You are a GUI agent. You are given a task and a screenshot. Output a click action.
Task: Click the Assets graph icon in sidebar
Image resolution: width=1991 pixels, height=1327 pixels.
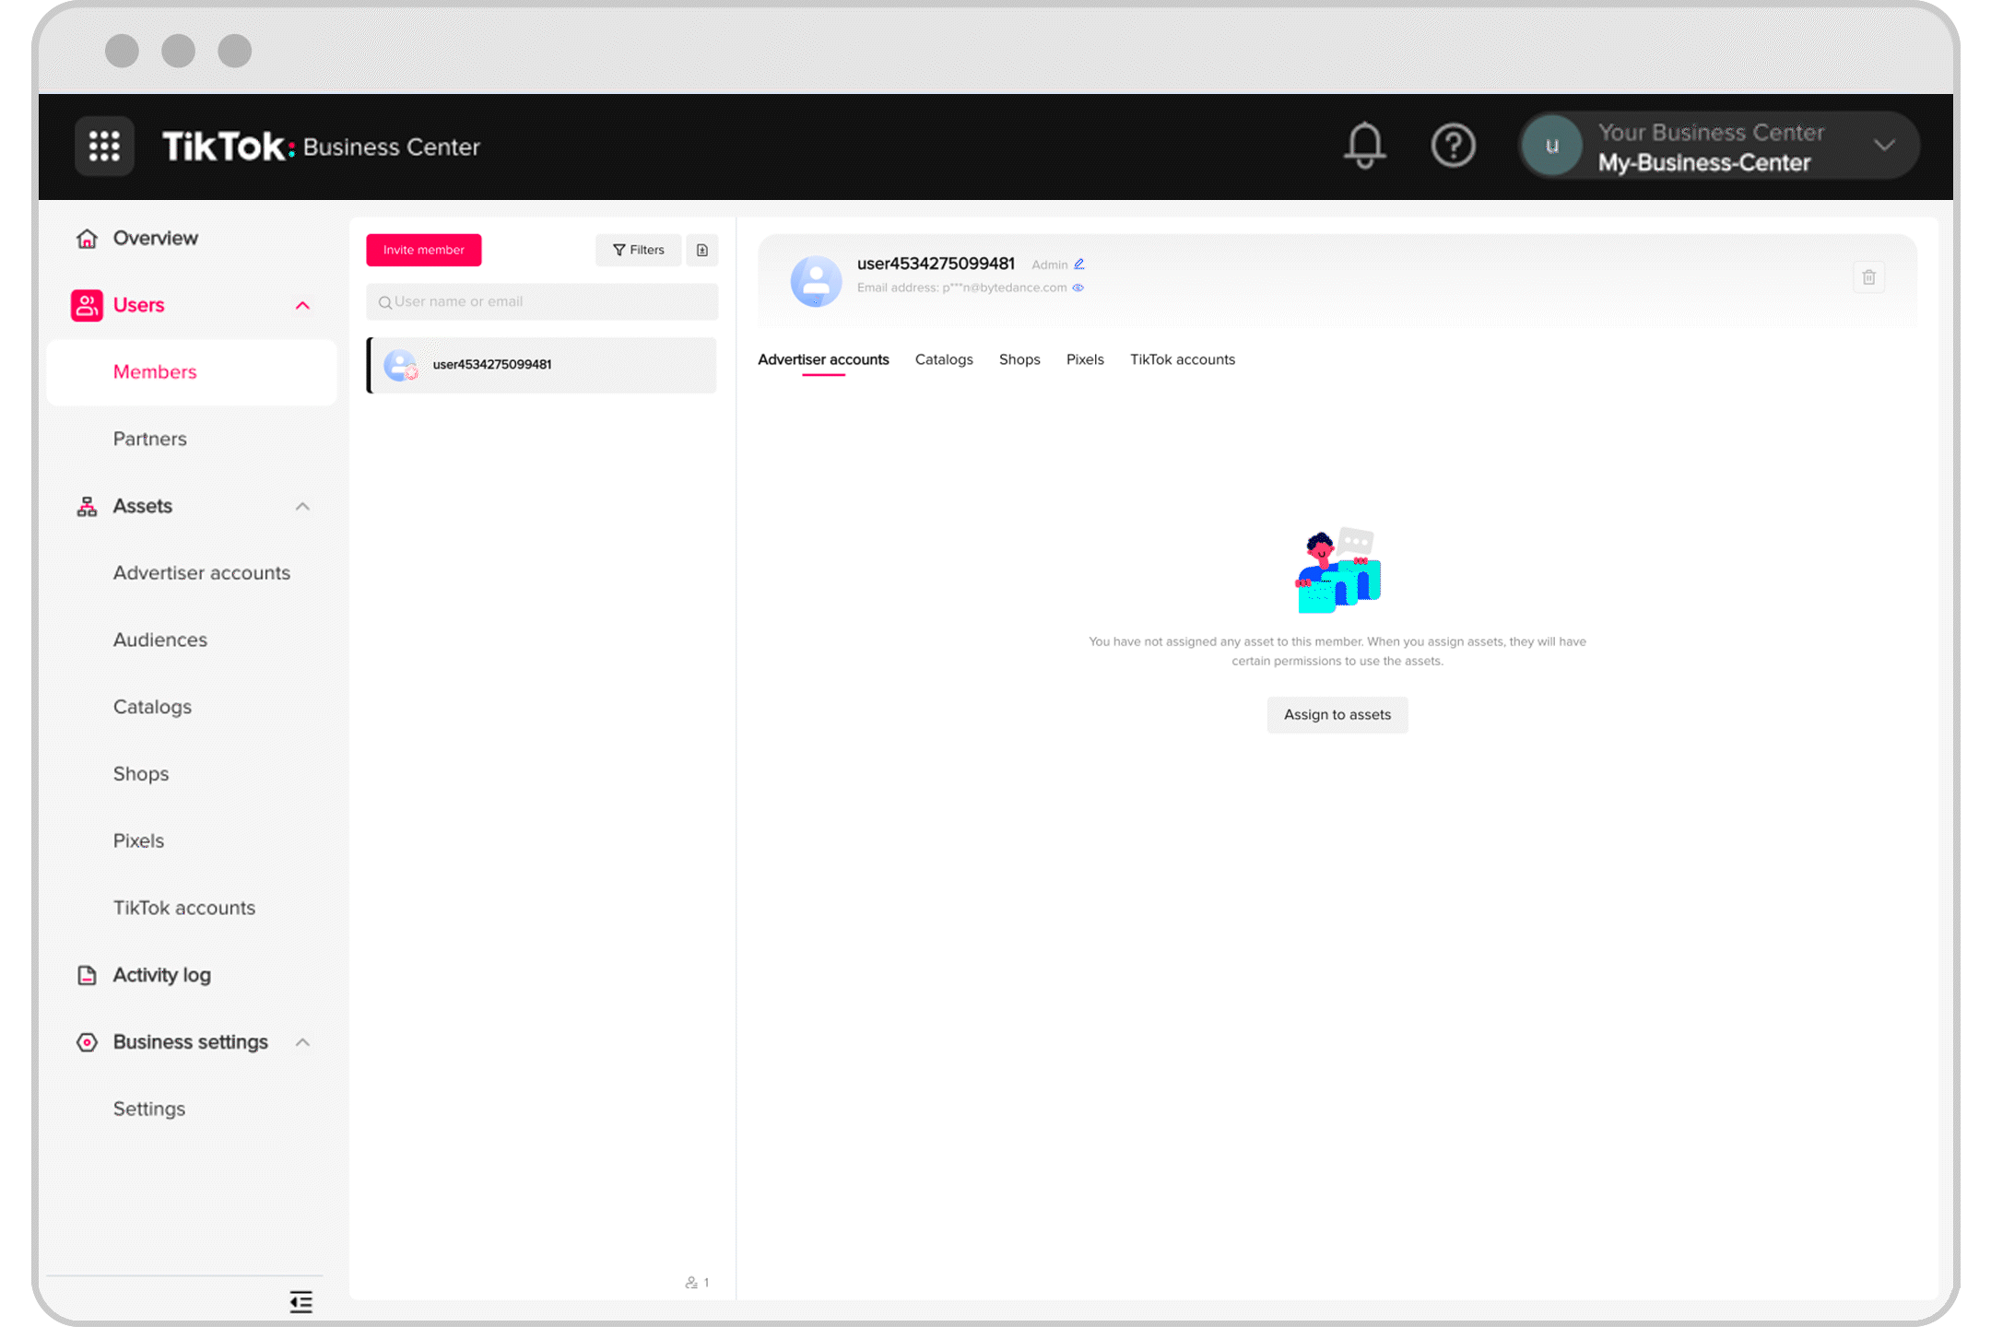88,505
